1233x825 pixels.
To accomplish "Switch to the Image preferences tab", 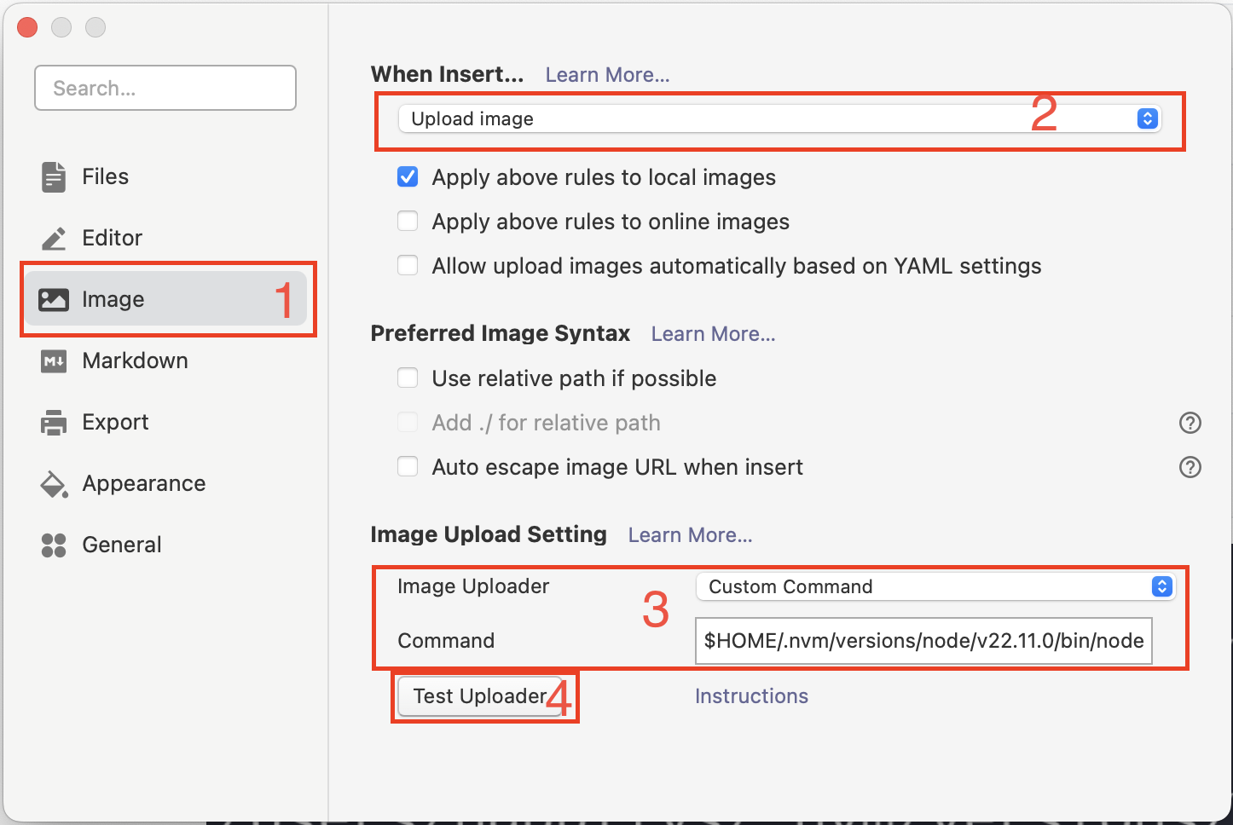I will tap(113, 300).
